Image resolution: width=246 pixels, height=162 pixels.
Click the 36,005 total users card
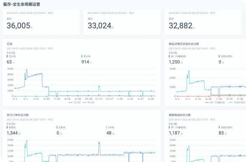tap(41, 23)
